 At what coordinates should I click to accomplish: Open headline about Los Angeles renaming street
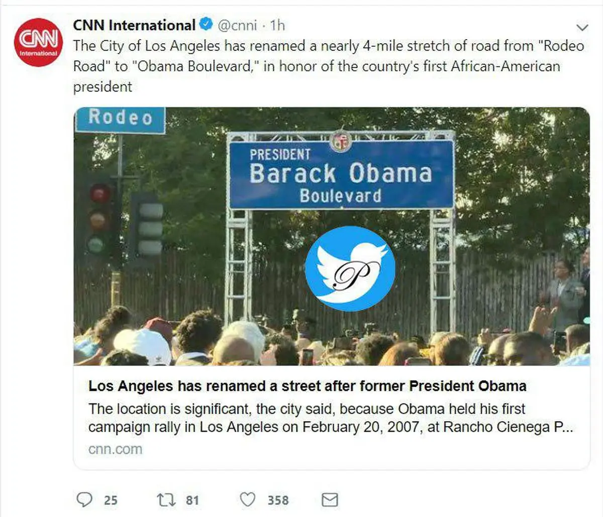pyautogui.click(x=307, y=386)
